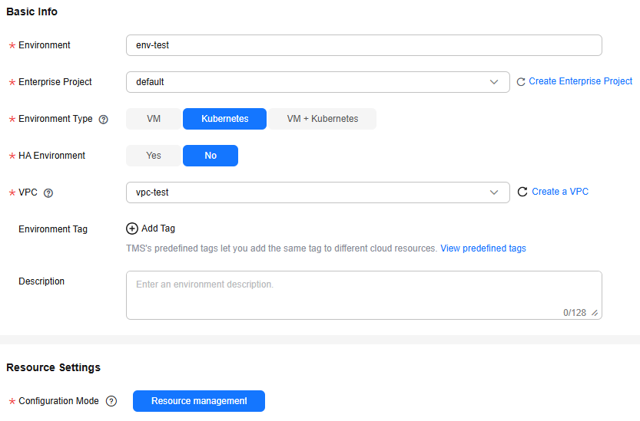Refresh the Enterprise Project list
Image resolution: width=640 pixels, height=421 pixels.
[521, 82]
